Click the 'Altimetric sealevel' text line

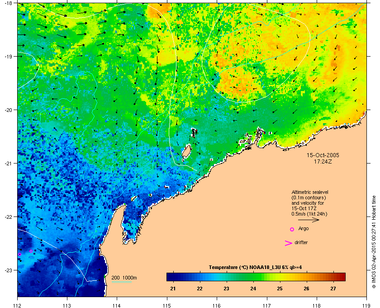click(x=310, y=192)
